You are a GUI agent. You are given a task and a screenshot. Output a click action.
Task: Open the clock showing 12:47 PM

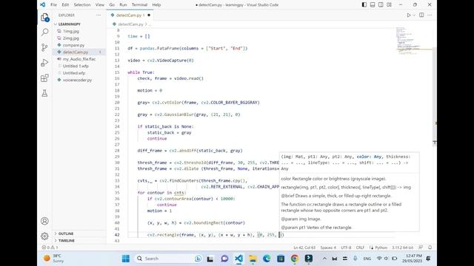coord(412,259)
